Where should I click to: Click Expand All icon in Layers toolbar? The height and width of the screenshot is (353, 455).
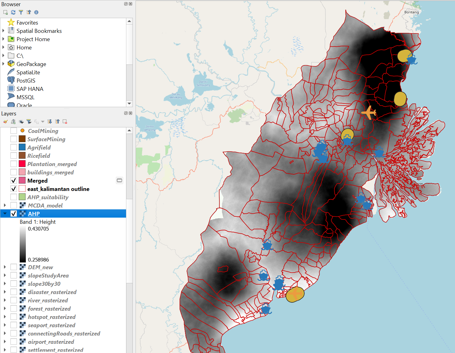pos(49,122)
